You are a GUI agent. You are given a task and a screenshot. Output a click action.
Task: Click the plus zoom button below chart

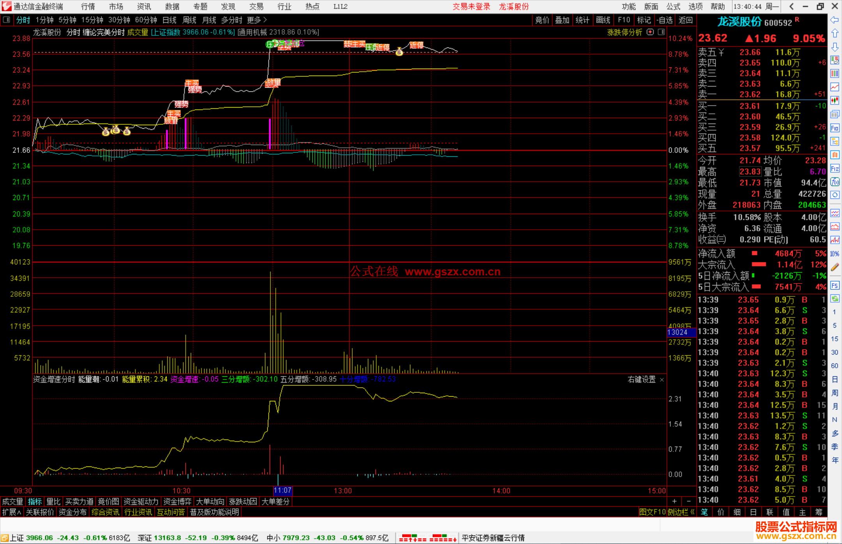click(x=674, y=501)
